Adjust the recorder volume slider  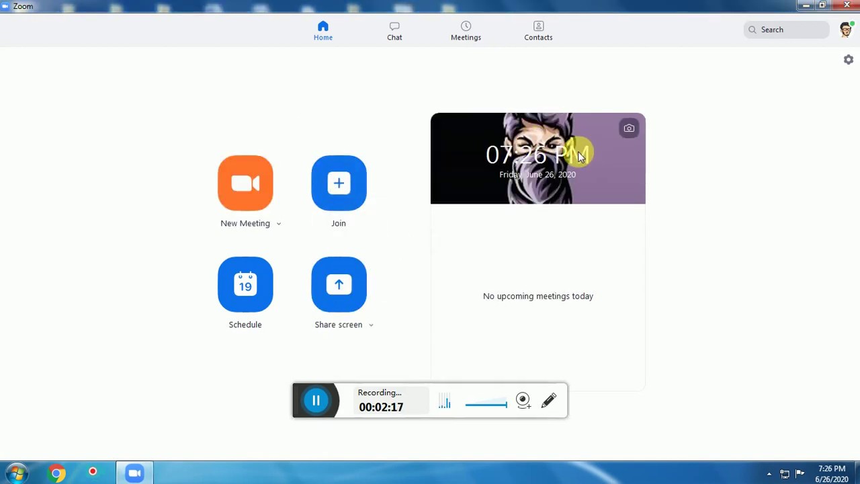coord(486,405)
